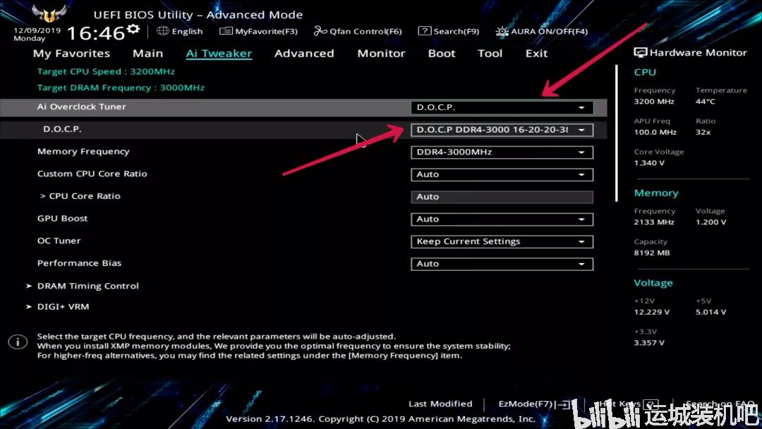The width and height of the screenshot is (762, 429).
Task: Click the EzMode(F7) label
Action: [526, 404]
